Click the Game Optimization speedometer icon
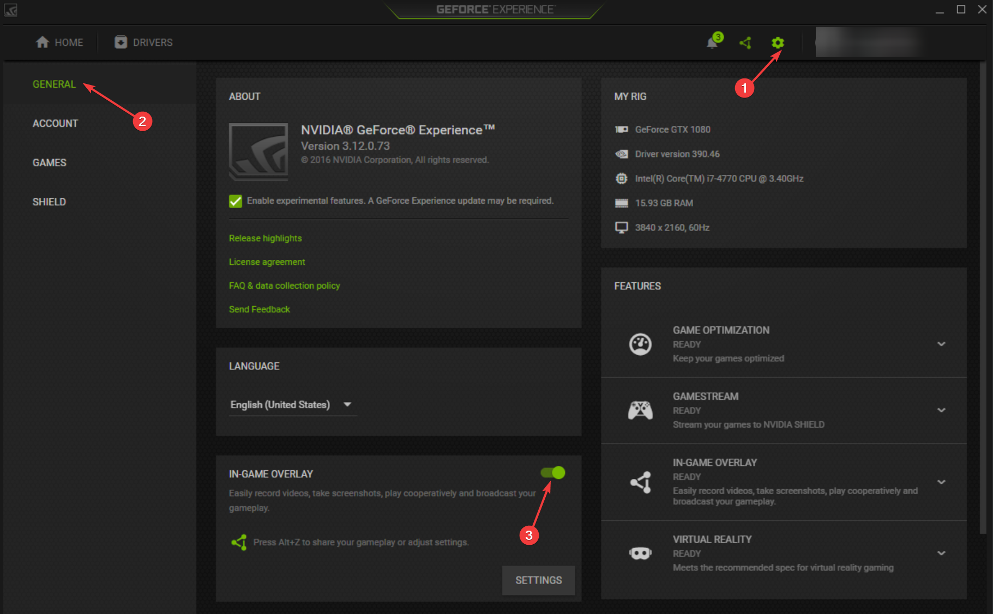 pos(640,344)
